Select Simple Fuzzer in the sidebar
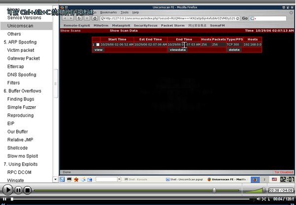 coord(22,107)
